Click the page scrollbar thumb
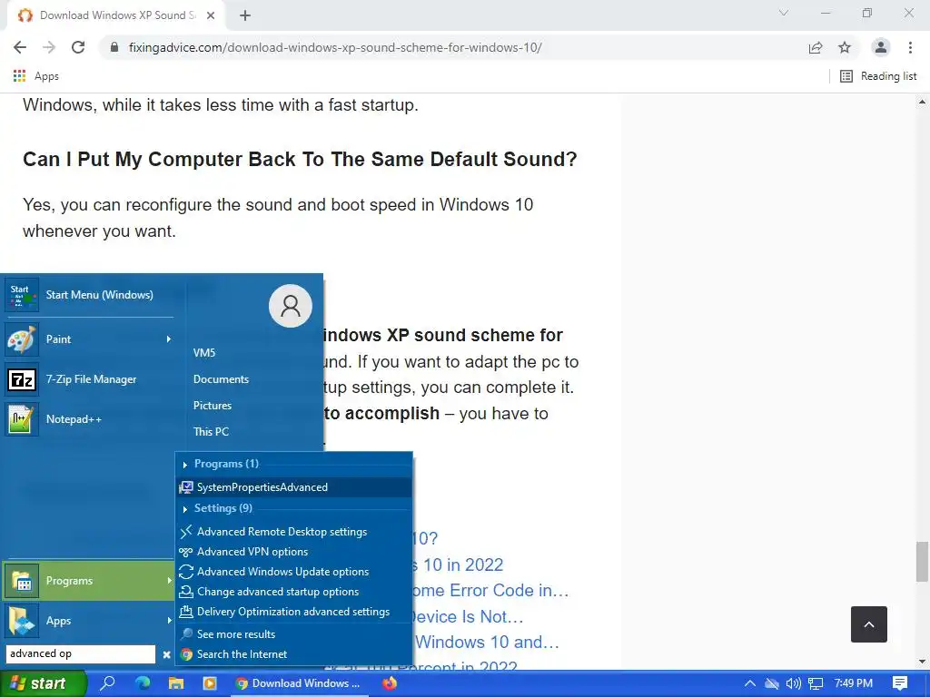This screenshot has height=697, width=930. pos(922,561)
